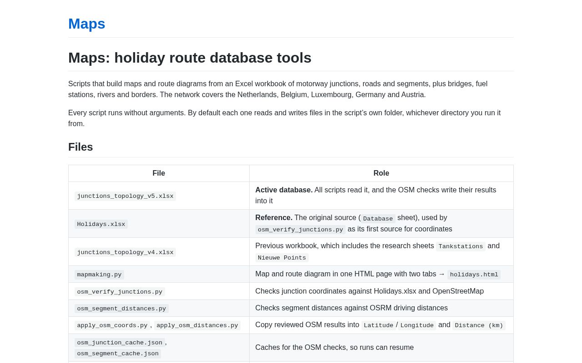The image size is (582, 363).
Task: Click 'Checks segment distances against OSRM' description
Action: click(351, 308)
